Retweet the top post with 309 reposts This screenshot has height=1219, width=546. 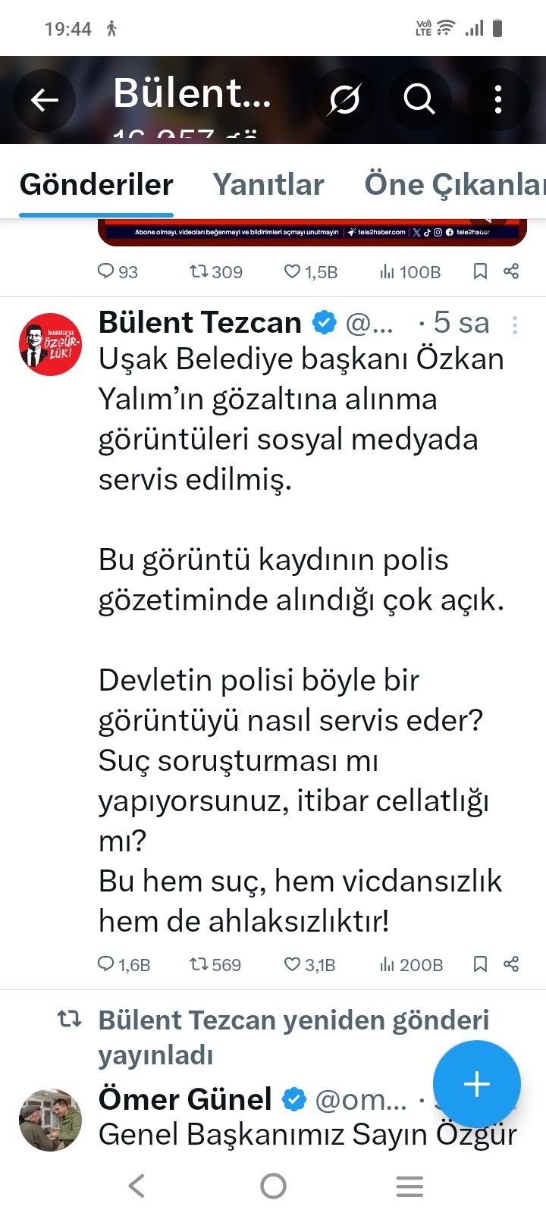[x=199, y=271]
